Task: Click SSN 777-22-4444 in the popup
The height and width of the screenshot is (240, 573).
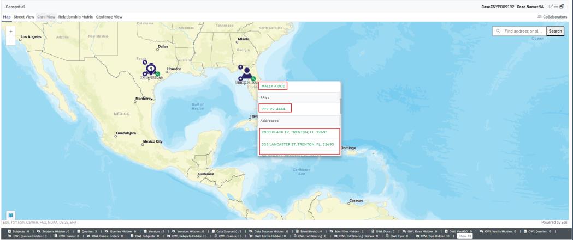Action: tap(274, 109)
